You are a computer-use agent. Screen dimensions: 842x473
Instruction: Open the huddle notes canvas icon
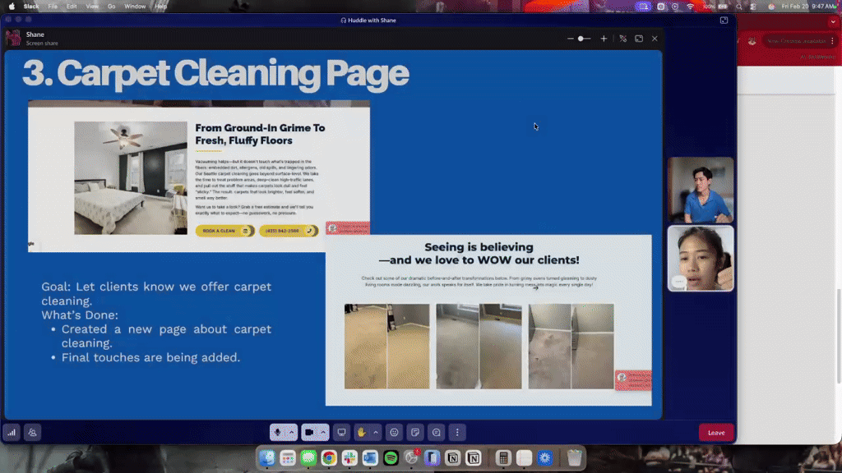[x=415, y=432]
